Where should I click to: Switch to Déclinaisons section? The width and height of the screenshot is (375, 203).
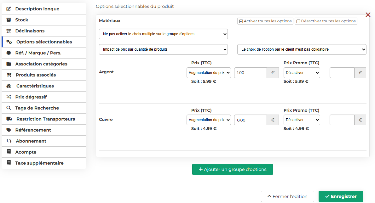click(x=44, y=31)
